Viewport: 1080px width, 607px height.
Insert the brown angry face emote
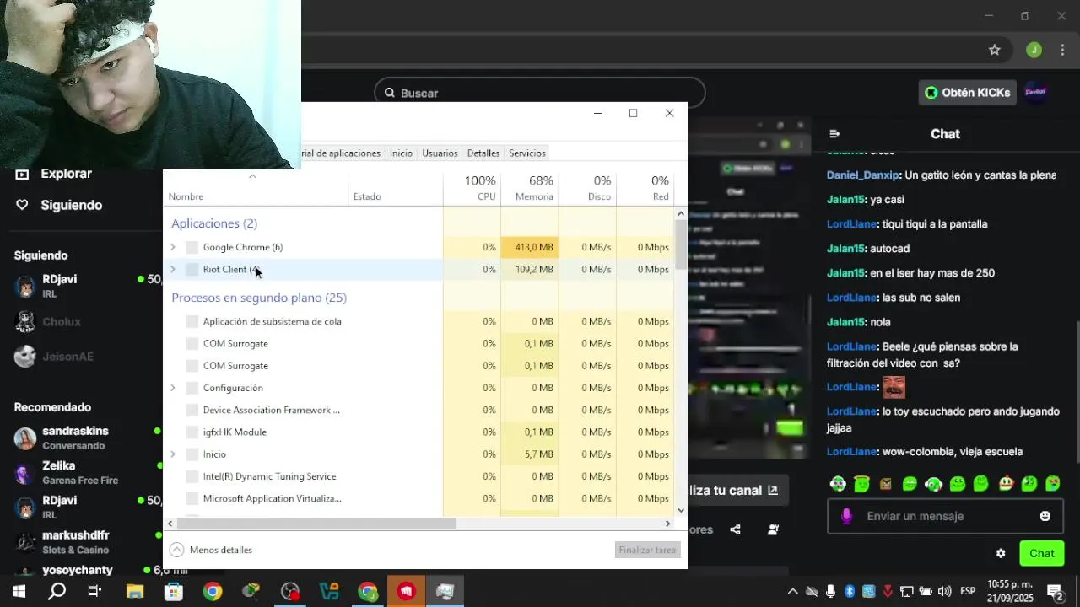point(886,484)
